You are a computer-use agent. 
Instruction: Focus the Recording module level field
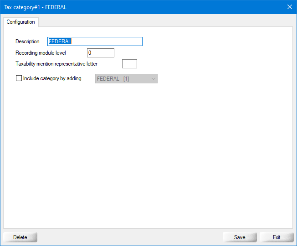point(100,53)
